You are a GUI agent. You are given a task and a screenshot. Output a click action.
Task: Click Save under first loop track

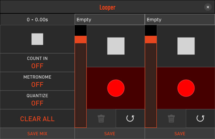coord(110,133)
